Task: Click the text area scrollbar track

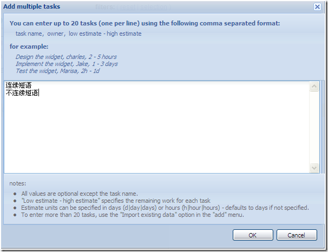Action: coord(314,127)
